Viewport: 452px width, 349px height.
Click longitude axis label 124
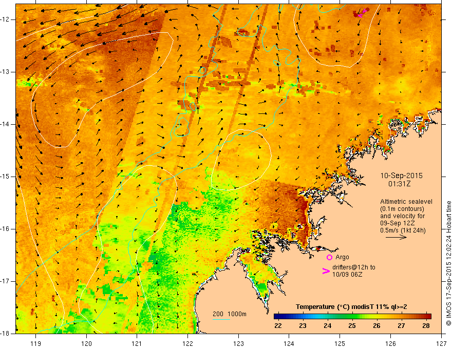(289, 343)
